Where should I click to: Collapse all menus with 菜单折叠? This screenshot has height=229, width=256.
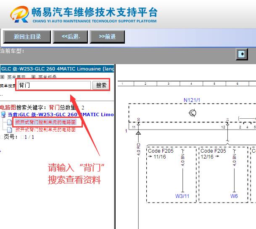point(48,77)
